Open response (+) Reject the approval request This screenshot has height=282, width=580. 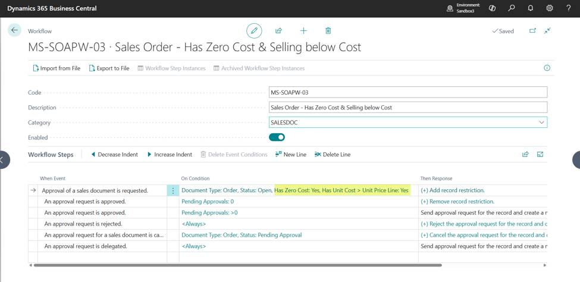484,224
